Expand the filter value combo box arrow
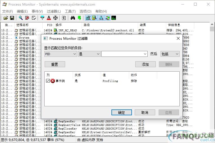215x143 pixels. click(145, 54)
